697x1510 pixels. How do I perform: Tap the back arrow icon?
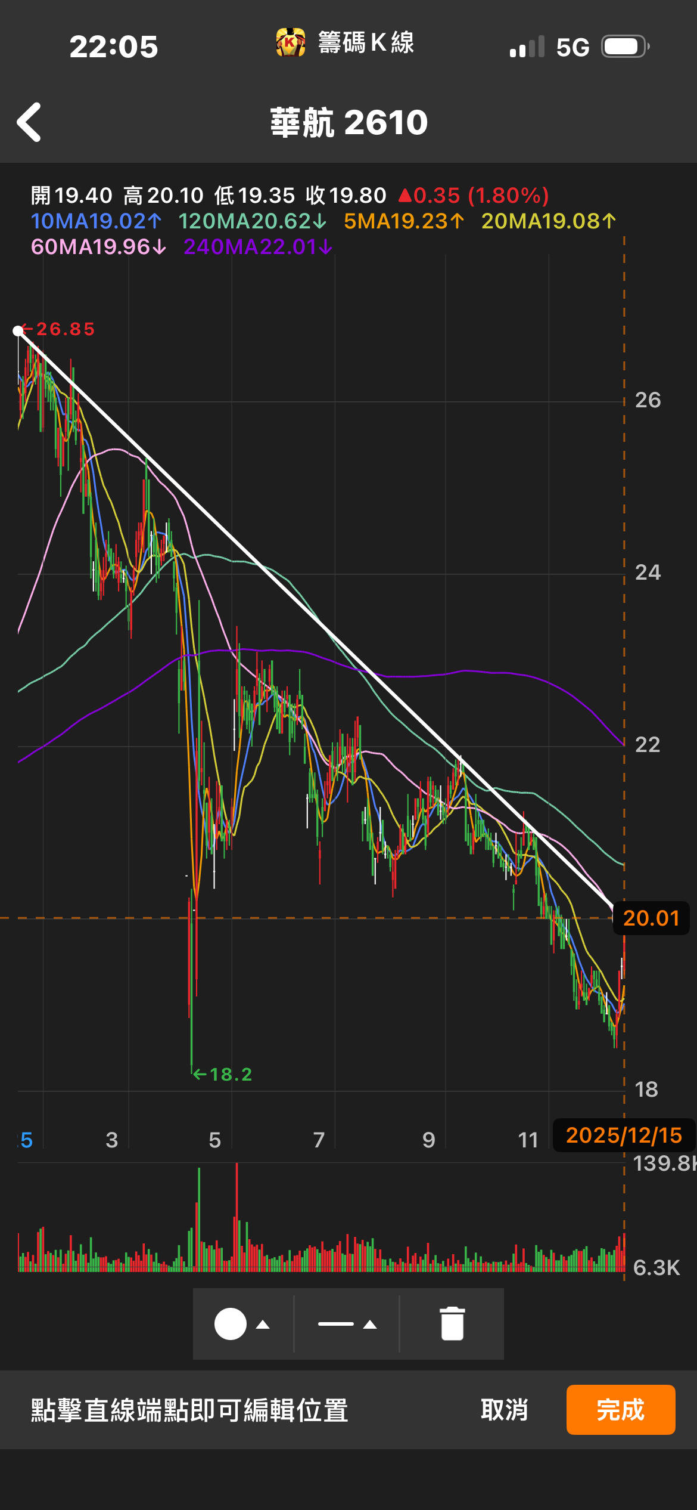[x=29, y=122]
